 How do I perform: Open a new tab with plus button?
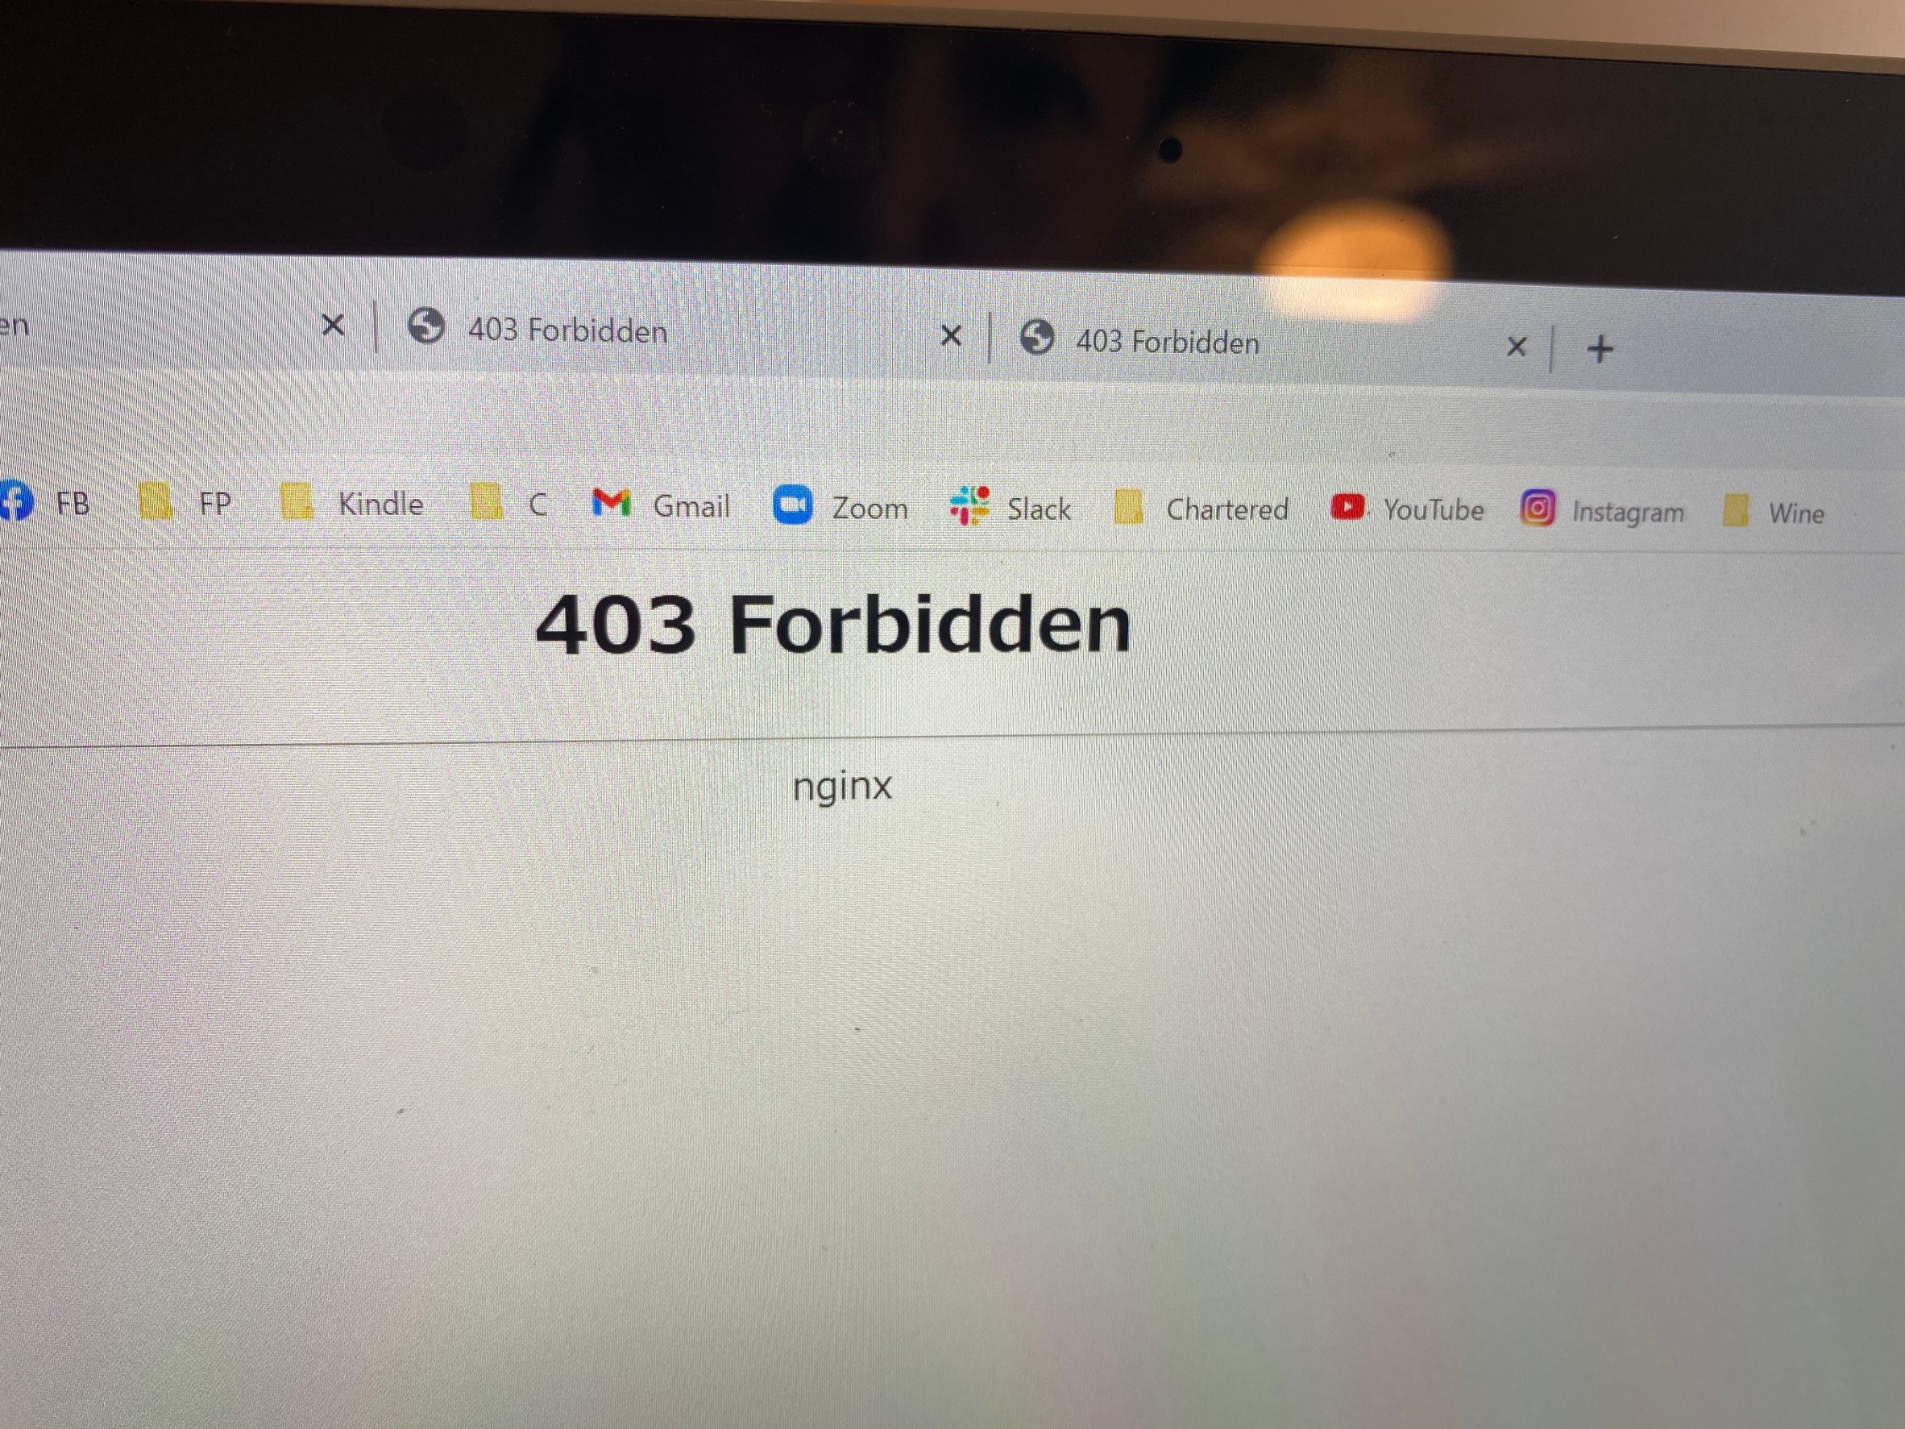1600,349
